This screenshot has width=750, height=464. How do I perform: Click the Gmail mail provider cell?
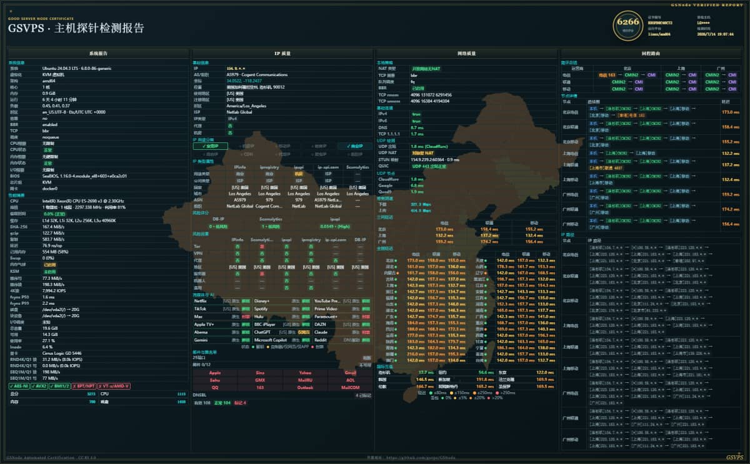coord(350,372)
